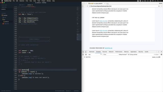Switch to the Audits tab

[x=146, y=52]
